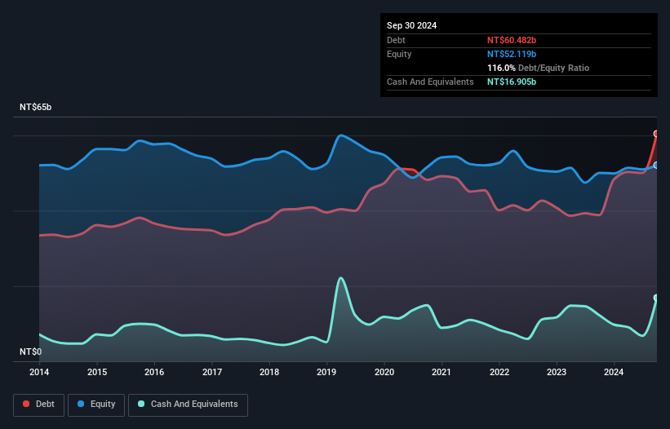Viewport: 670px width, 429px height.
Task: Click the 2020 x-axis label
Action: point(384,372)
